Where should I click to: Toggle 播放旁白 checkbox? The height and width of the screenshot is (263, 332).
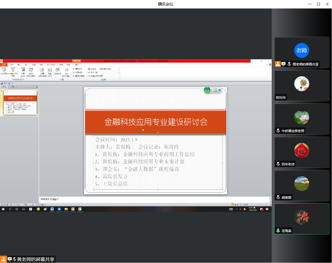point(73,69)
